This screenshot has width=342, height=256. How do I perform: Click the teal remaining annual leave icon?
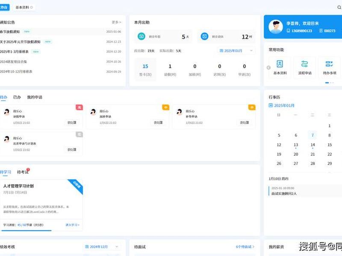point(142,36)
